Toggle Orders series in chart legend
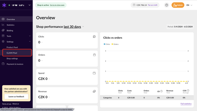This screenshot has width=197, height=111. click(115, 44)
